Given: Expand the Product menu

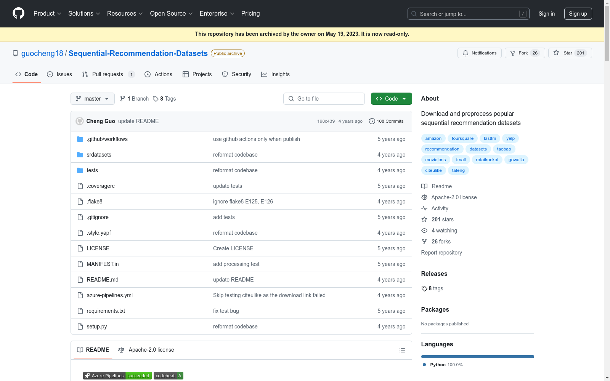Looking at the screenshot, I should tap(47, 13).
